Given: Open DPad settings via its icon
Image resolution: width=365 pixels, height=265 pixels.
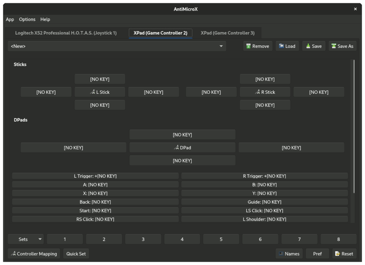Looking at the screenshot, I should [176, 147].
